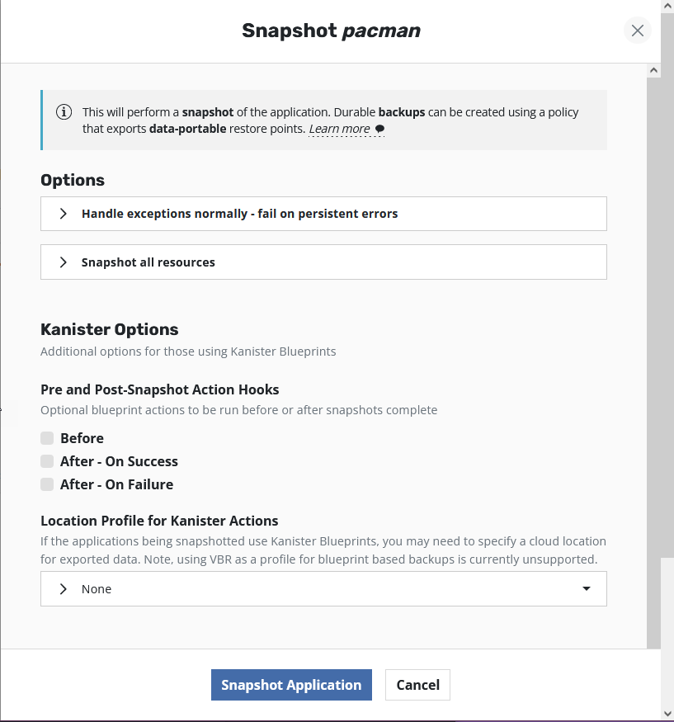Close the Snapshot pacman dialog with X

tap(637, 31)
